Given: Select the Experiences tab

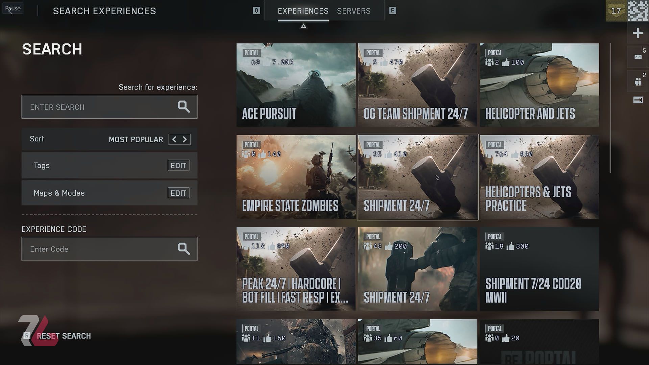Looking at the screenshot, I should (303, 11).
